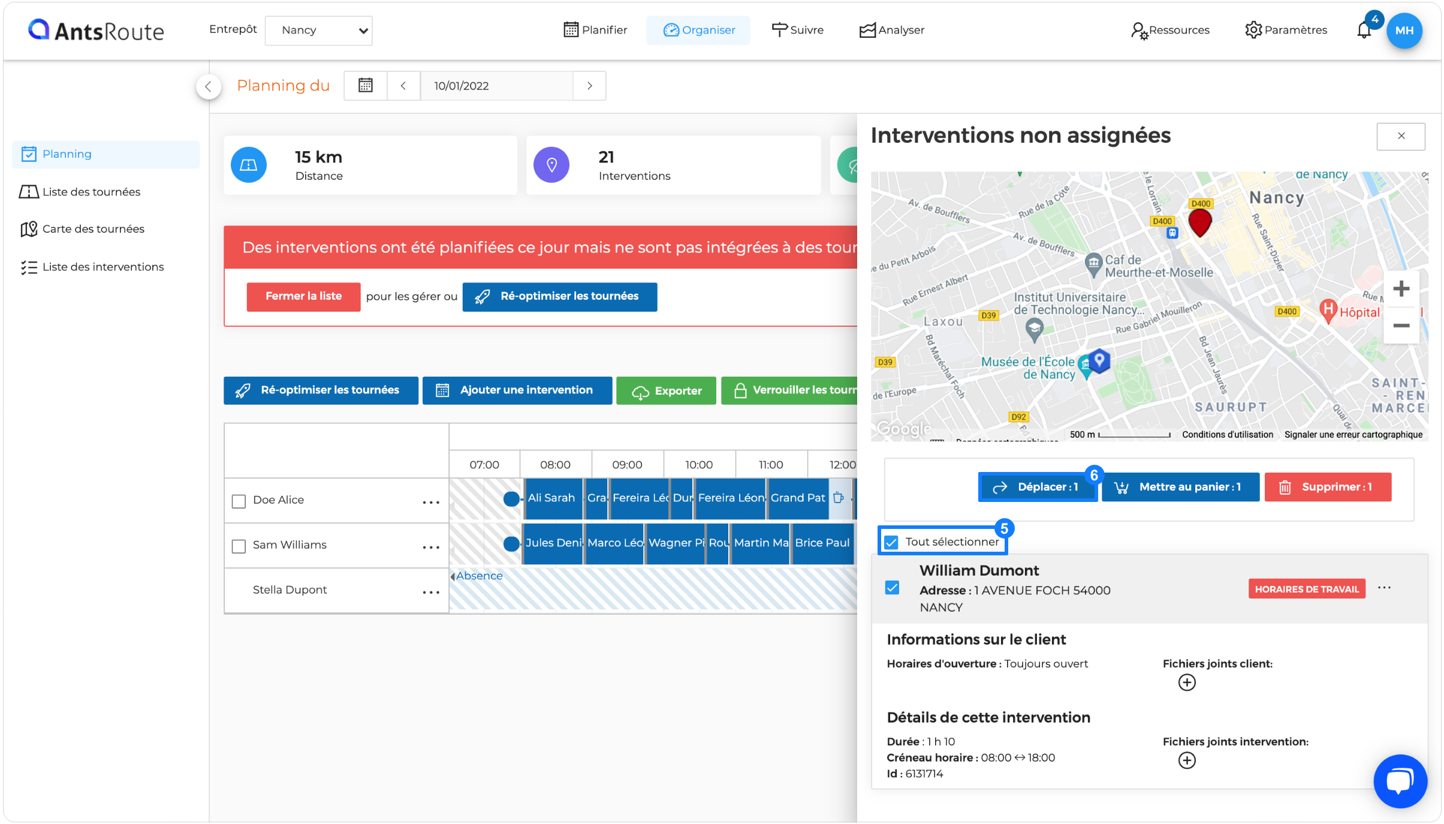Image resolution: width=1444 pixels, height=824 pixels.
Task: Click the green Exporter button
Action: (666, 391)
